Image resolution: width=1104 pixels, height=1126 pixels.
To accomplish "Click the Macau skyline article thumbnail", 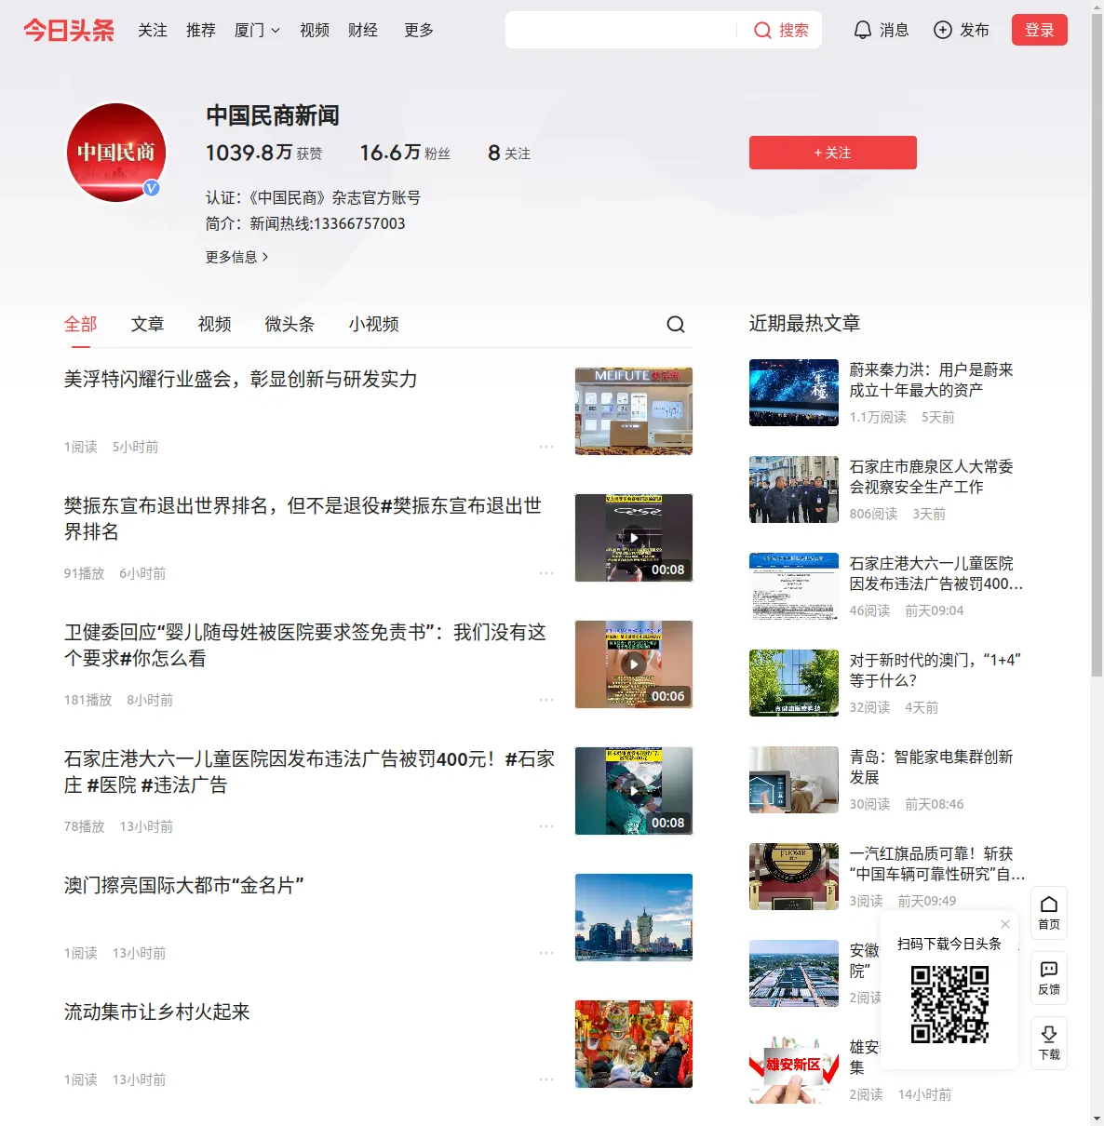I will coord(634,918).
